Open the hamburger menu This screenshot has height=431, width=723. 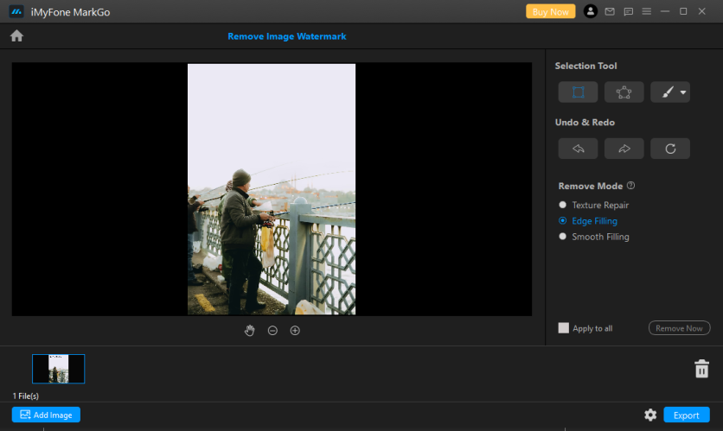(646, 11)
